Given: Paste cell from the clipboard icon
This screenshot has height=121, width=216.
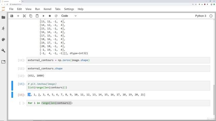Looking at the screenshot, I should pos(37,16).
